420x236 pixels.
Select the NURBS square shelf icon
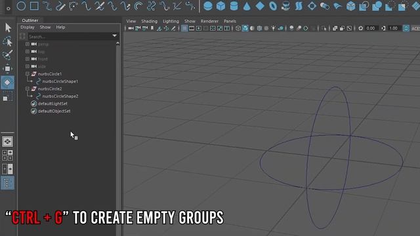[34, 6]
